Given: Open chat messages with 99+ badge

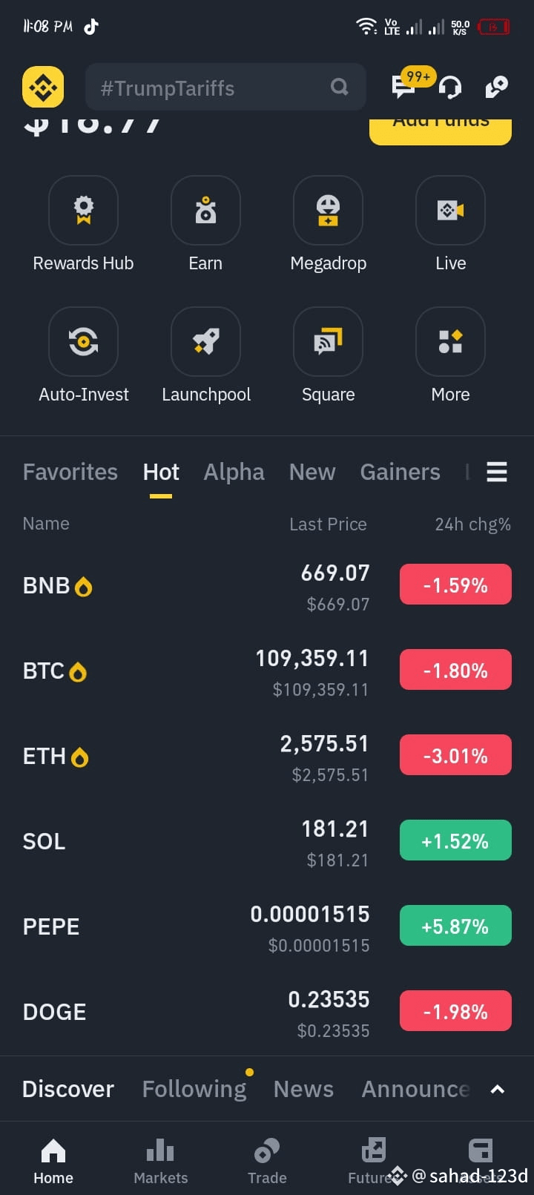Looking at the screenshot, I should (x=405, y=86).
